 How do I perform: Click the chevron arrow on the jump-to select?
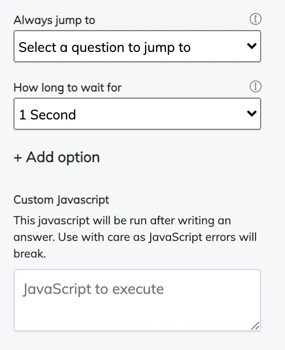(252, 46)
